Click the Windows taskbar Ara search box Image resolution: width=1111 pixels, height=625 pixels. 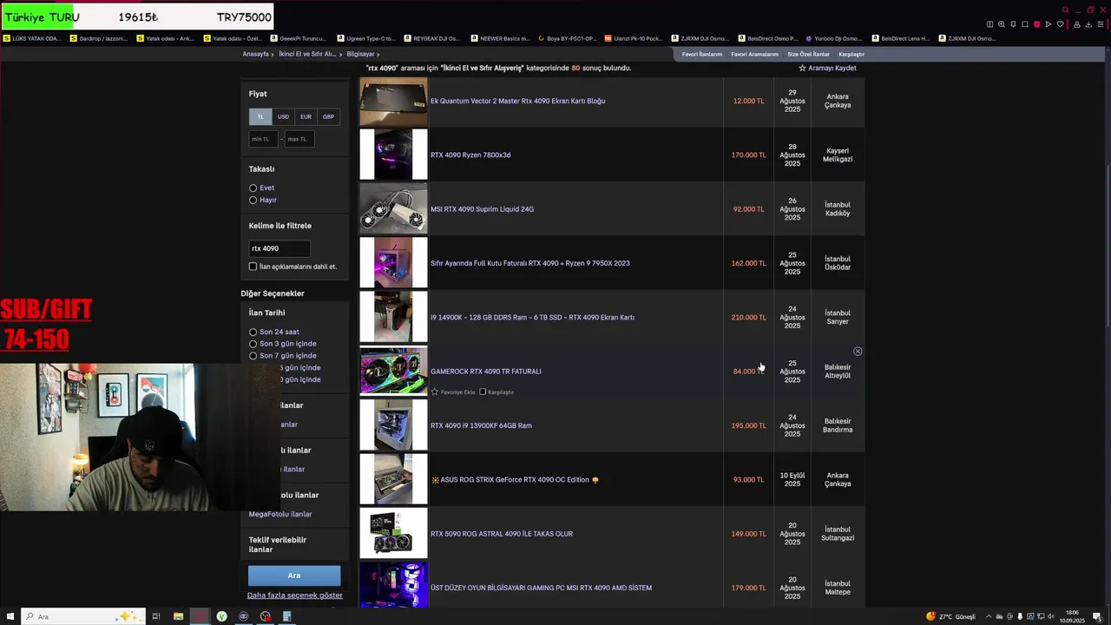click(x=82, y=616)
